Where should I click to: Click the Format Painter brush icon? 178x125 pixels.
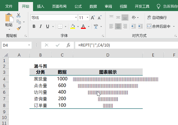pyautogui.click(x=19, y=28)
